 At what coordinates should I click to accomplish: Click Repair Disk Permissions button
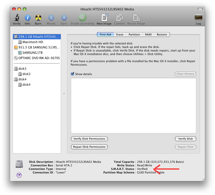(89, 147)
